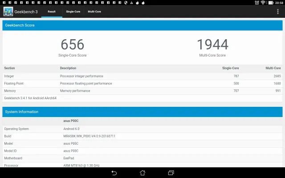Select the 1944 Multi-Core Score value
Viewport: 285px width, 178px height.
[x=212, y=45]
